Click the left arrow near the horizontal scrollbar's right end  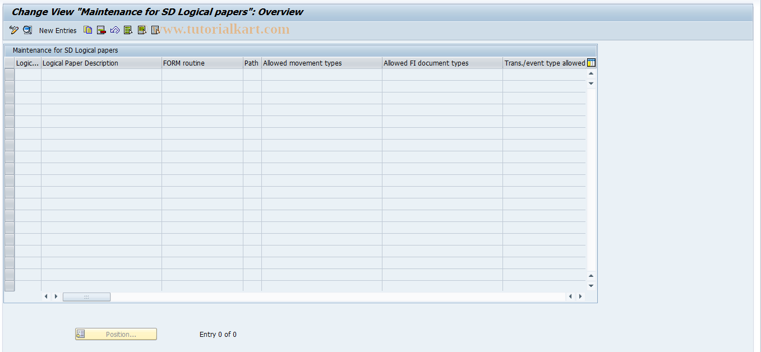[571, 297]
